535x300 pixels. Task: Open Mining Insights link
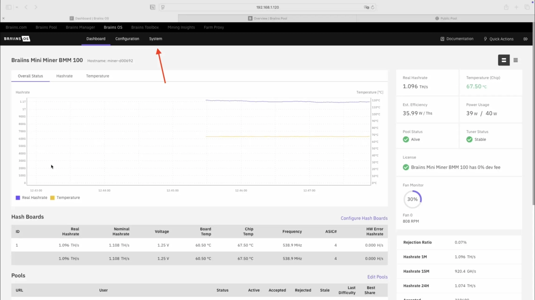point(181,27)
